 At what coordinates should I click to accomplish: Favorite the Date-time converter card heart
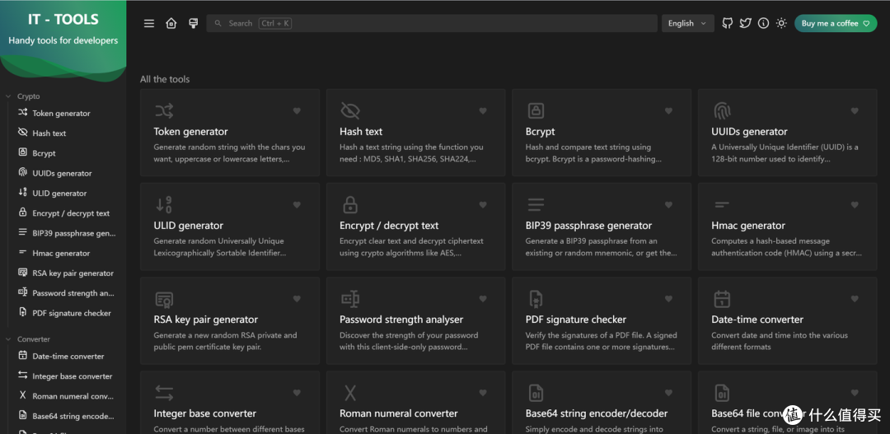click(855, 299)
